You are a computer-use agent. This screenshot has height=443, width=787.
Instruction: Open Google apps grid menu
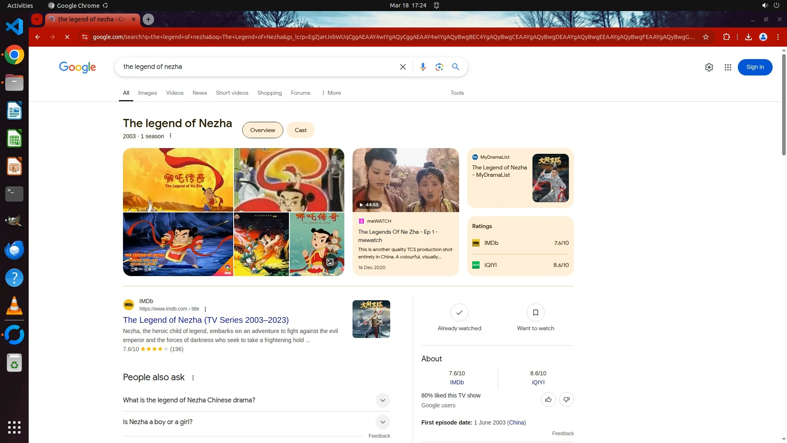[728, 67]
